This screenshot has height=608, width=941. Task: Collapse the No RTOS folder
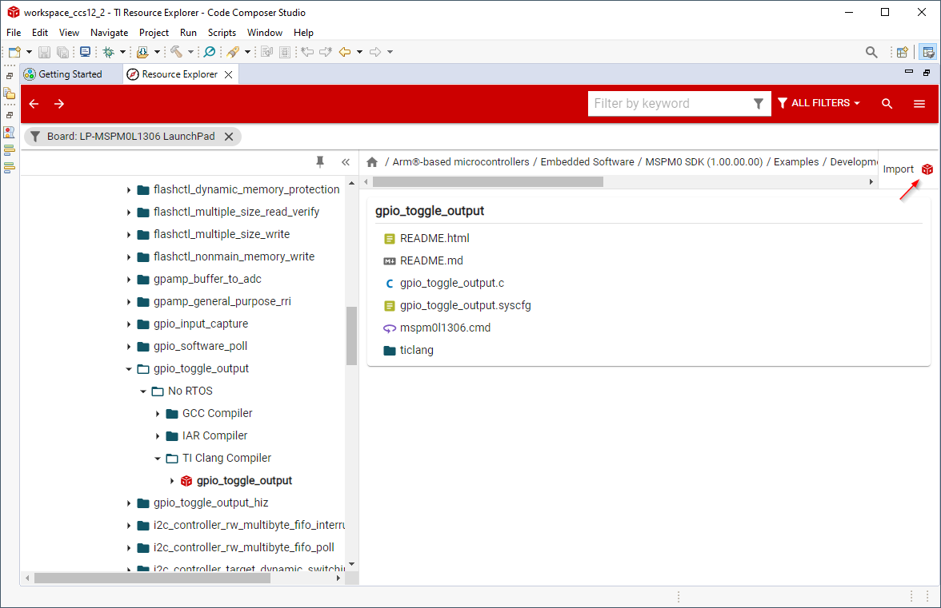[x=143, y=391]
